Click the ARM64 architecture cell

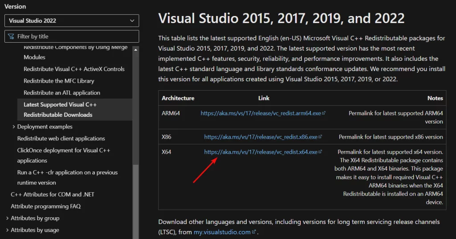click(171, 113)
